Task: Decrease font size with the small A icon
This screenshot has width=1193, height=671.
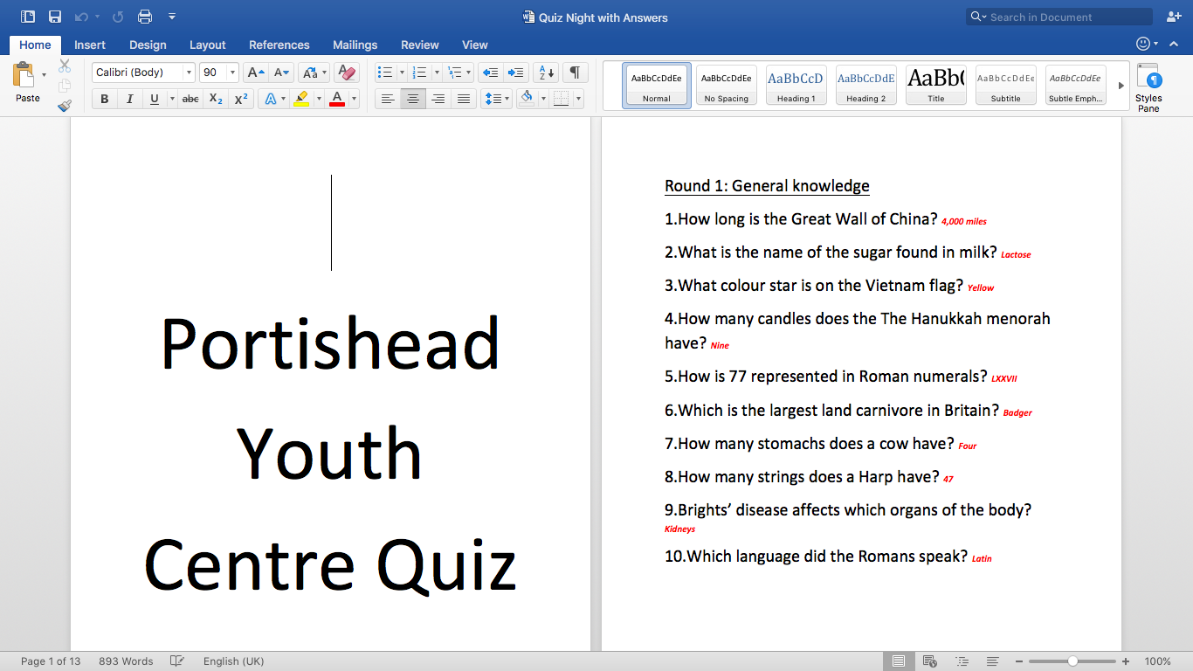Action: click(x=281, y=73)
